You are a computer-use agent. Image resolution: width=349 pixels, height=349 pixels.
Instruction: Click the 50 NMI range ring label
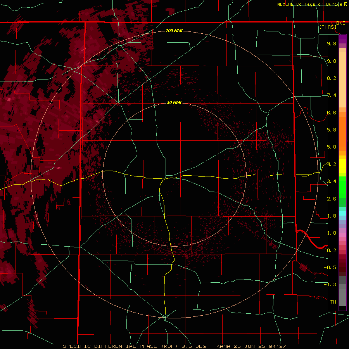pos(174,102)
